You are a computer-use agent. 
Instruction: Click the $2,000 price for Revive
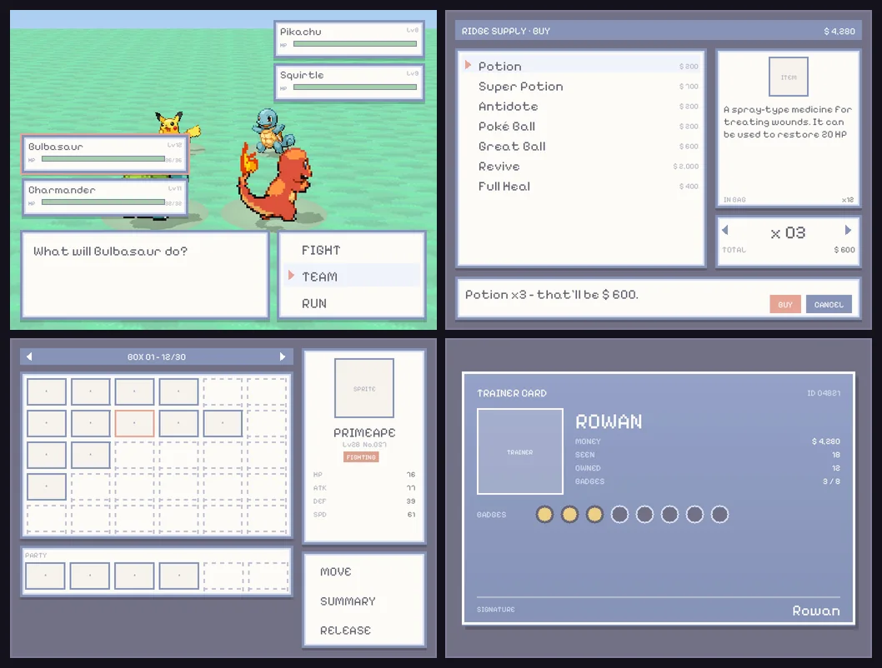tap(686, 167)
